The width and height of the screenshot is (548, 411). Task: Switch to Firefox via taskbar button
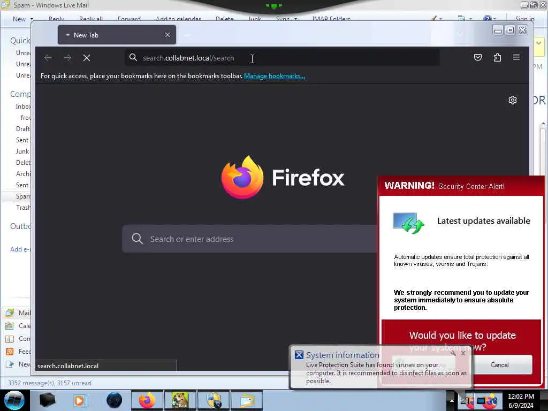click(x=147, y=400)
